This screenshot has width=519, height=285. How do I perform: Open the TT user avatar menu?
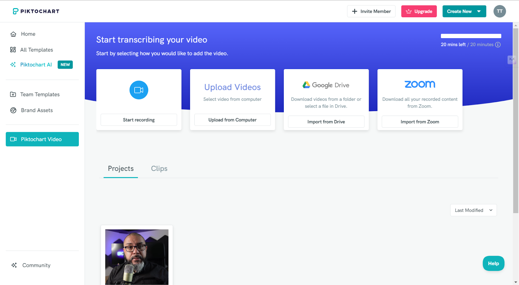(500, 11)
